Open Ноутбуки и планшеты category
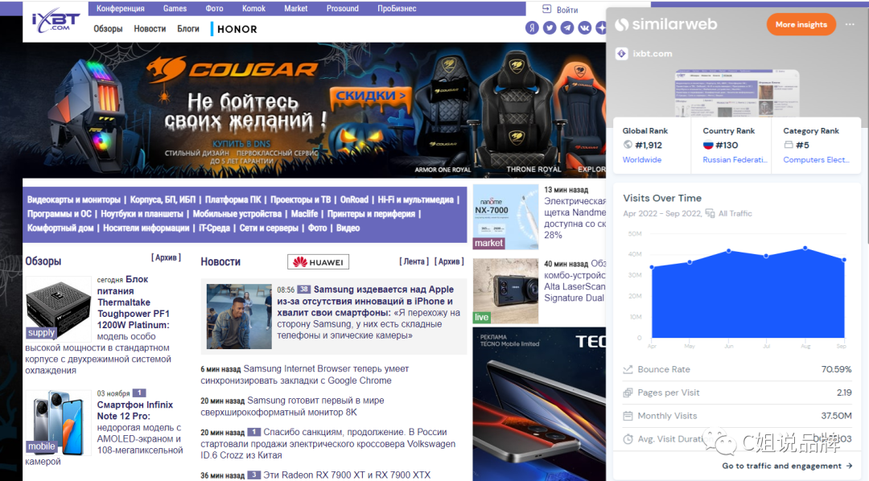 pos(142,214)
